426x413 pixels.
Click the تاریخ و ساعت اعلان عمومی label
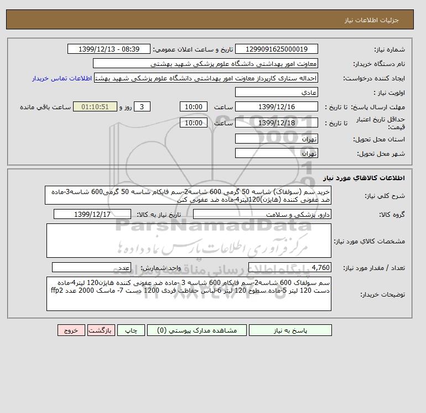[193, 49]
